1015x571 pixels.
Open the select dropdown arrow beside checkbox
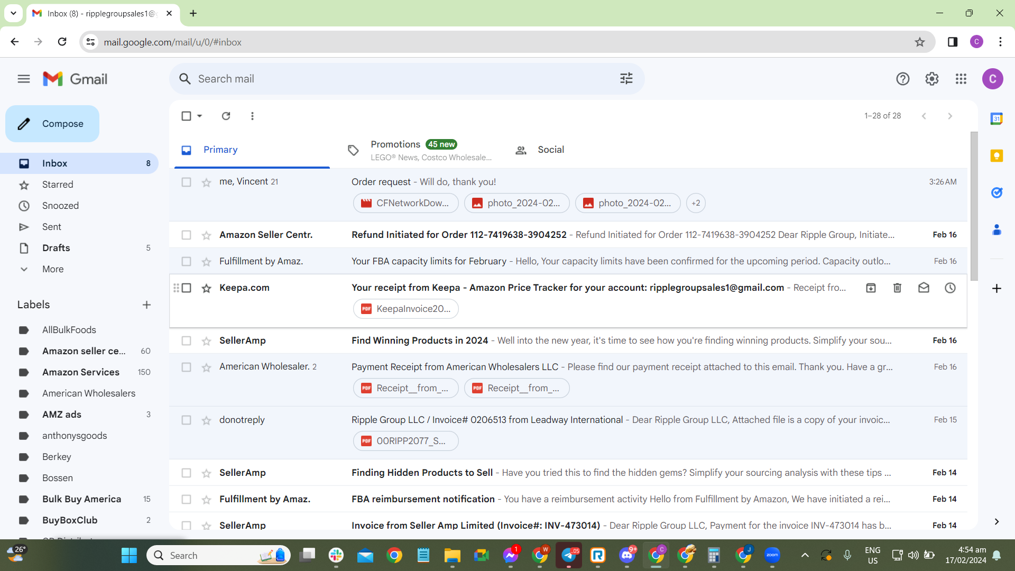pyautogui.click(x=200, y=116)
